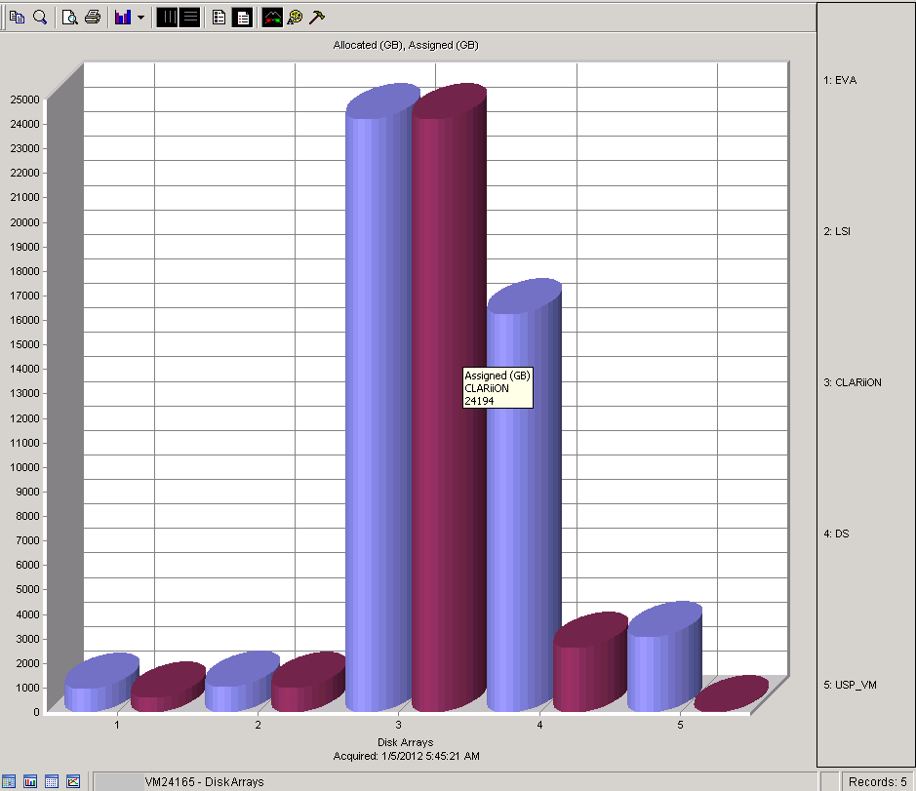
Task: Open Print Preview
Action: 70,17
